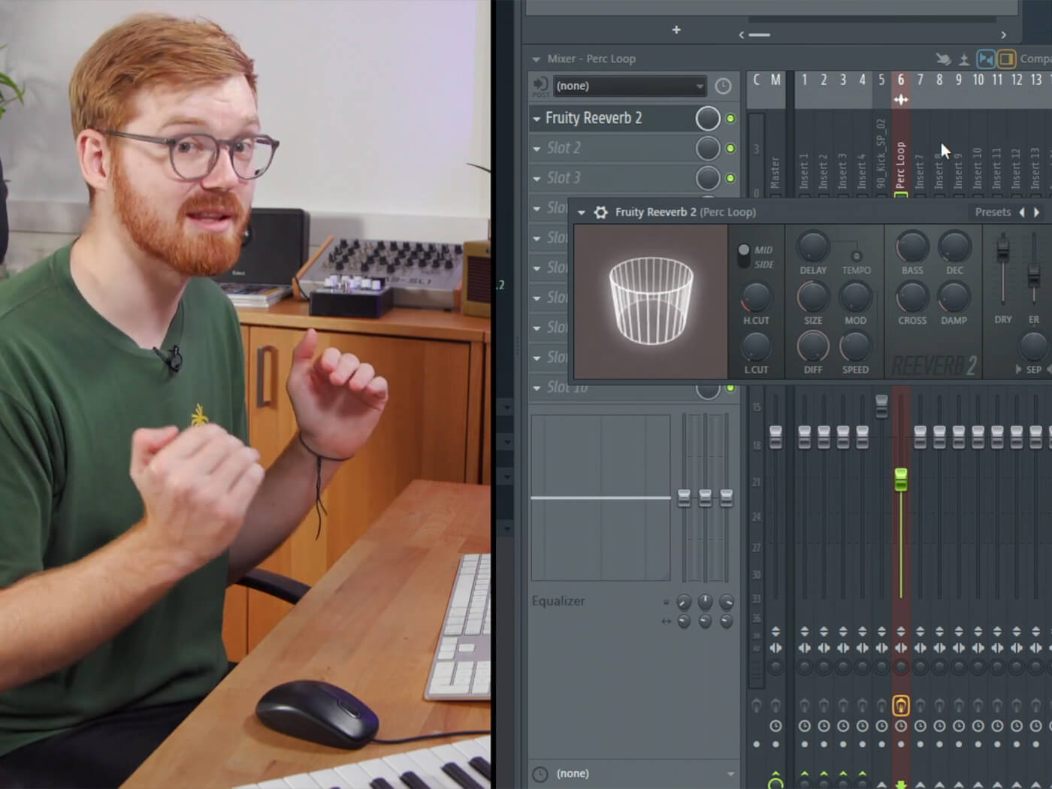This screenshot has height=789, width=1052.
Task: Click the docking pin icon in mixer header
Action: (x=963, y=59)
